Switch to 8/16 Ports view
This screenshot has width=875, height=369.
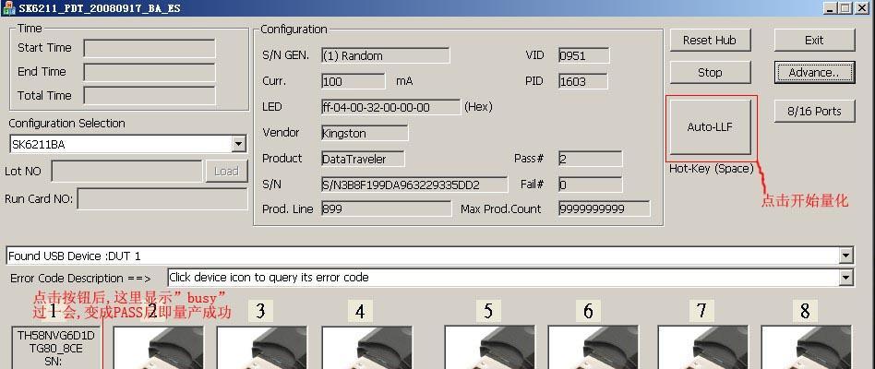pos(814,111)
